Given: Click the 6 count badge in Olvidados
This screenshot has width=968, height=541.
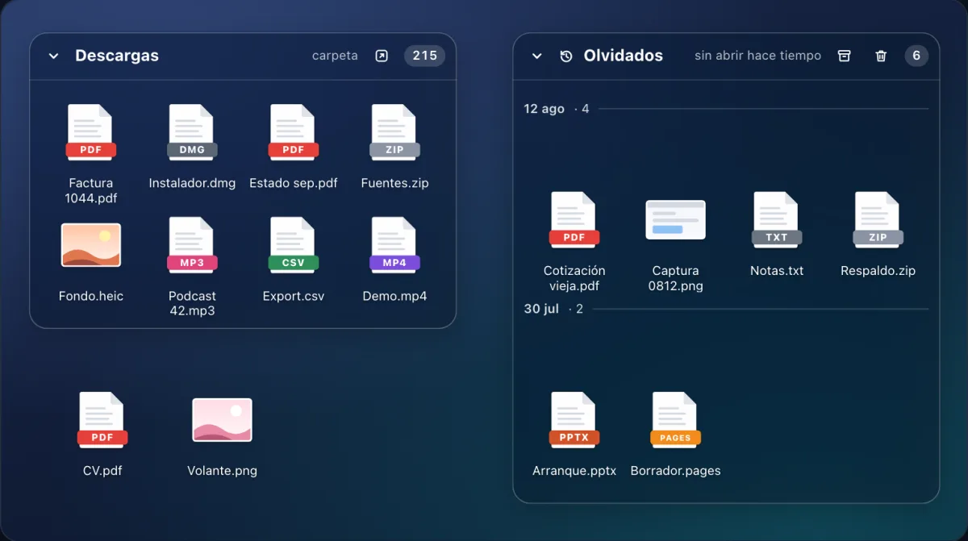Looking at the screenshot, I should pyautogui.click(x=916, y=56).
